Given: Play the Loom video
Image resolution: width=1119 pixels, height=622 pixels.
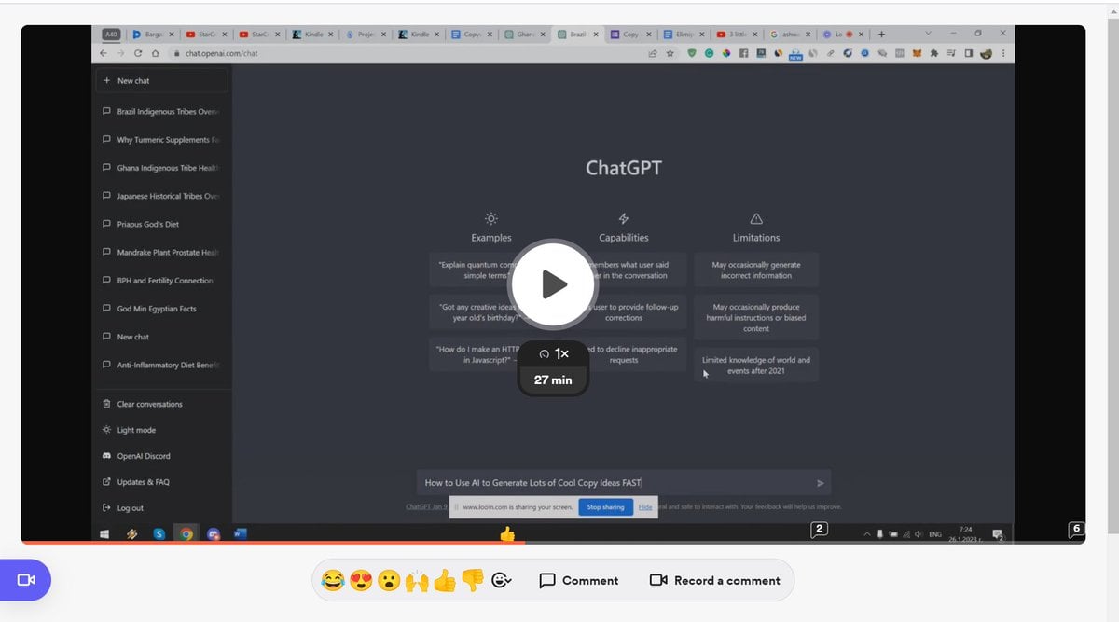Looking at the screenshot, I should click(554, 283).
